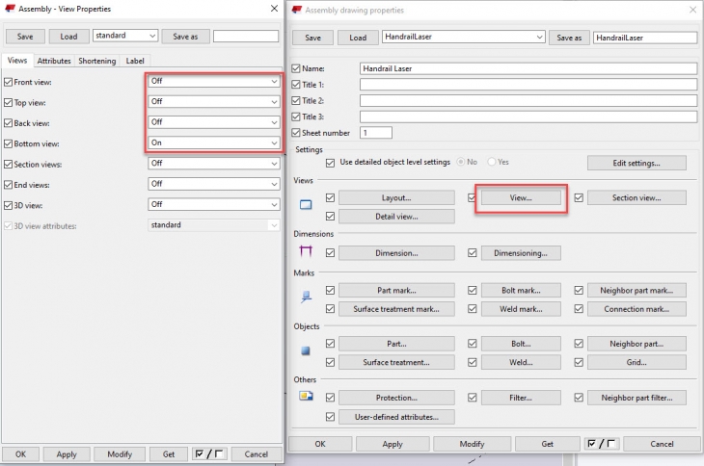Uncheck the Front view checkbox
Image resolution: width=704 pixels, height=466 pixels.
[9, 82]
